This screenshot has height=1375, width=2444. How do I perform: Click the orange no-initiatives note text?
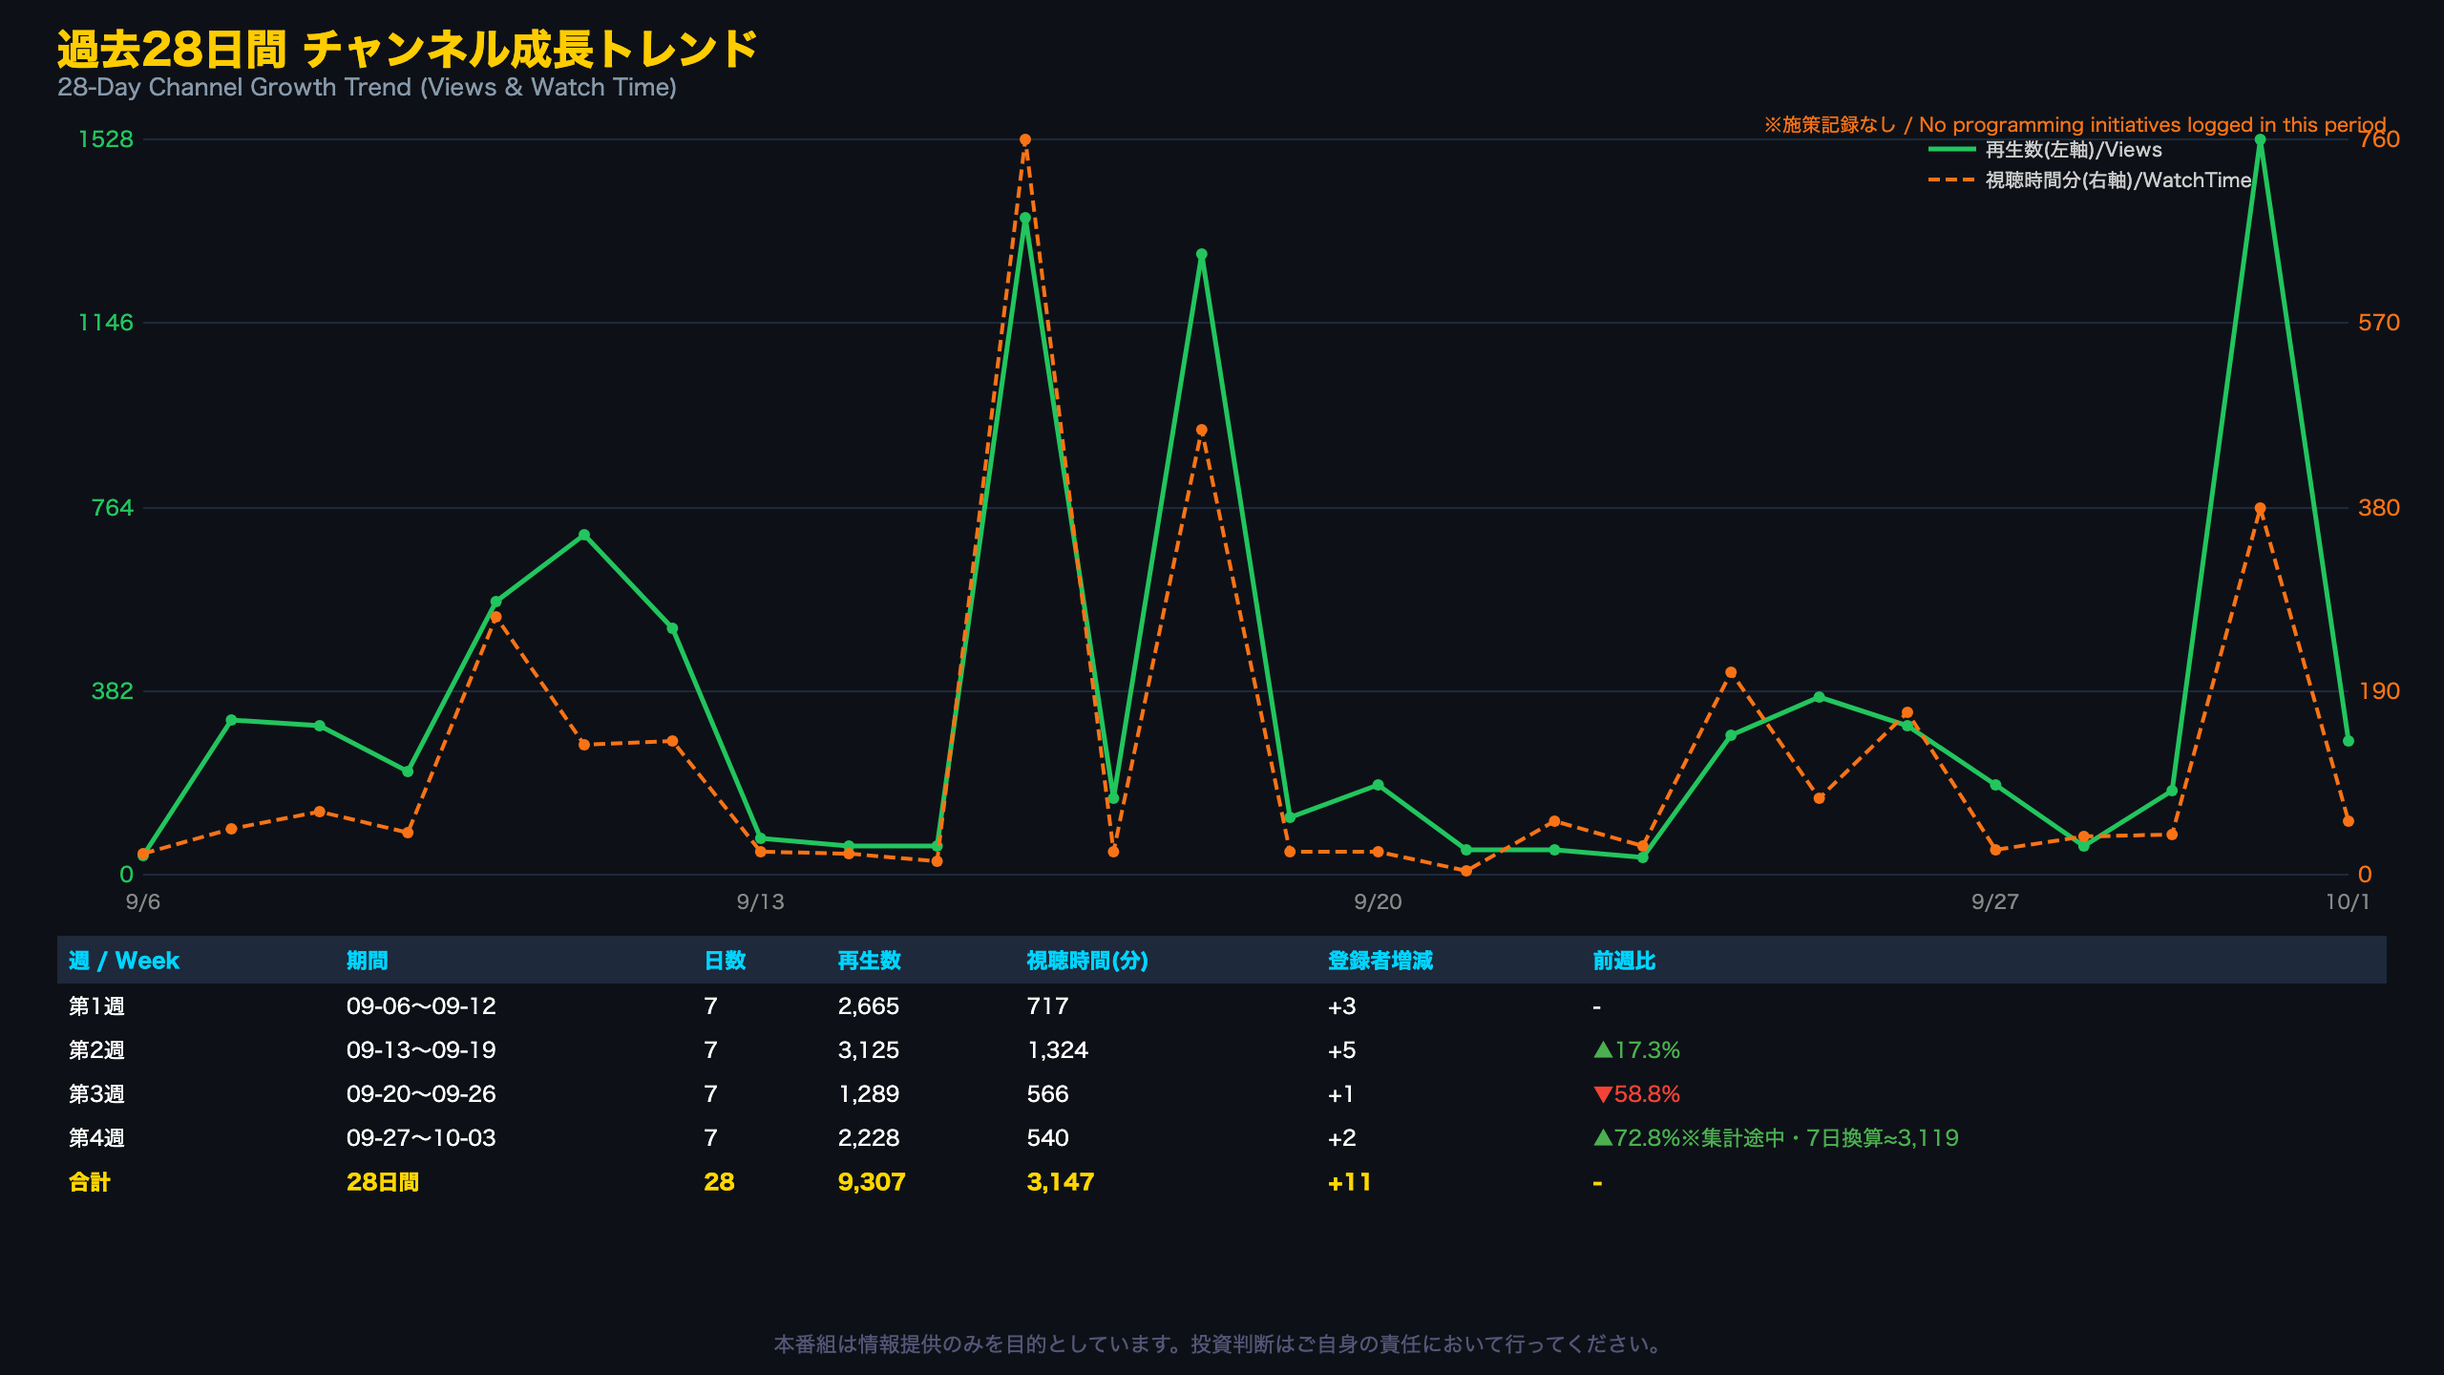pyautogui.click(x=2075, y=125)
